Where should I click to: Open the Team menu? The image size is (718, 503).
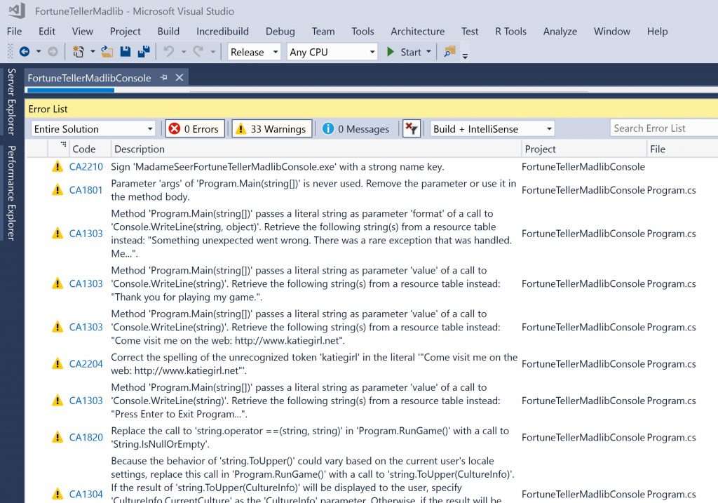point(323,31)
